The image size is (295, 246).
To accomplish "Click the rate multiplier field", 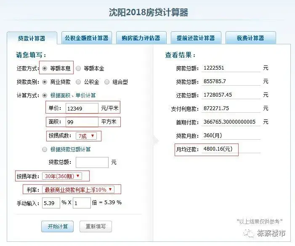I will tap(82, 203).
